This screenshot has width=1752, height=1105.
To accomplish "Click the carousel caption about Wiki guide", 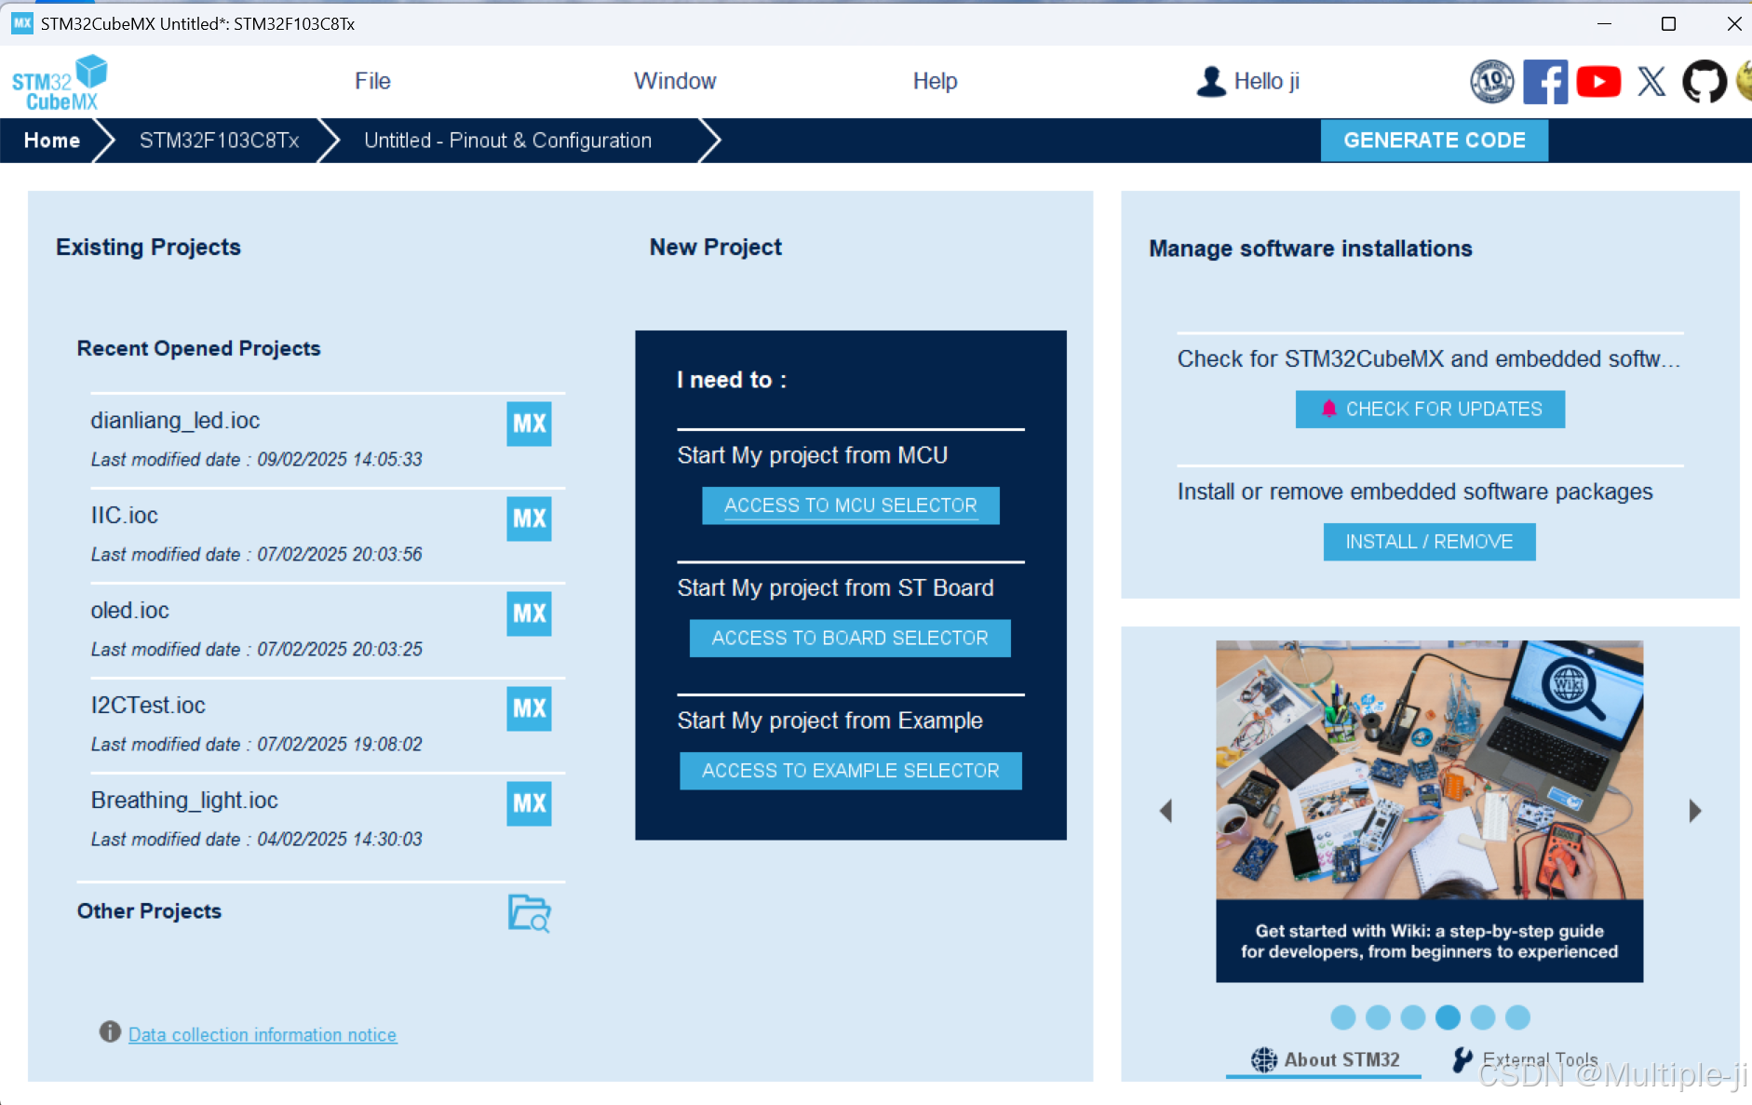I will pyautogui.click(x=1429, y=941).
